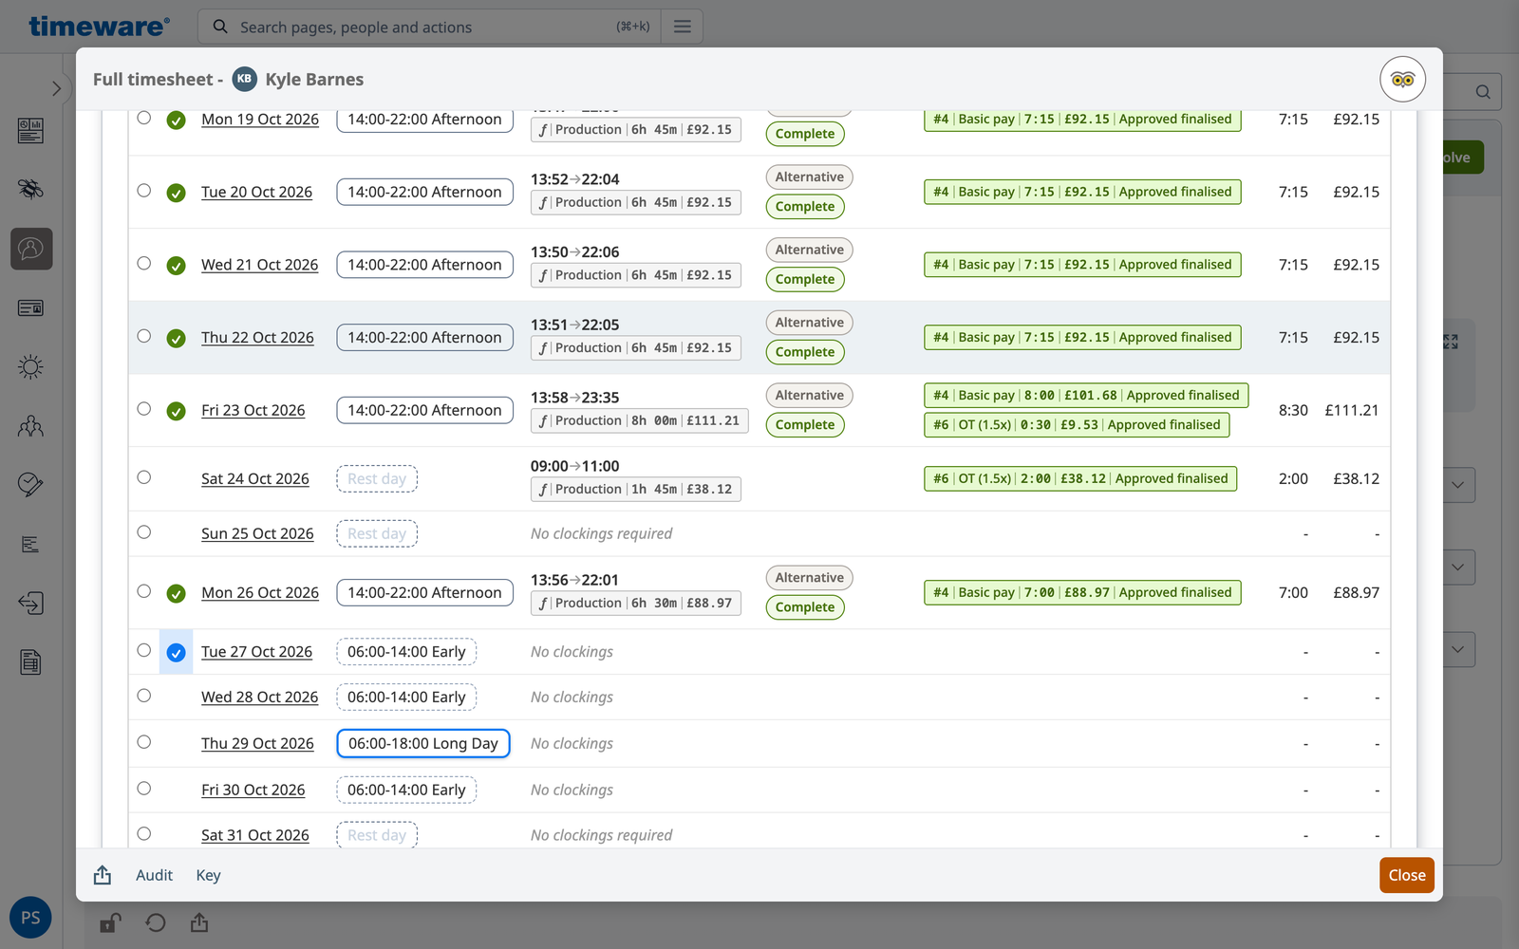The width and height of the screenshot is (1519, 949).
Task: Click the PS user avatar
Action: (x=30, y=918)
